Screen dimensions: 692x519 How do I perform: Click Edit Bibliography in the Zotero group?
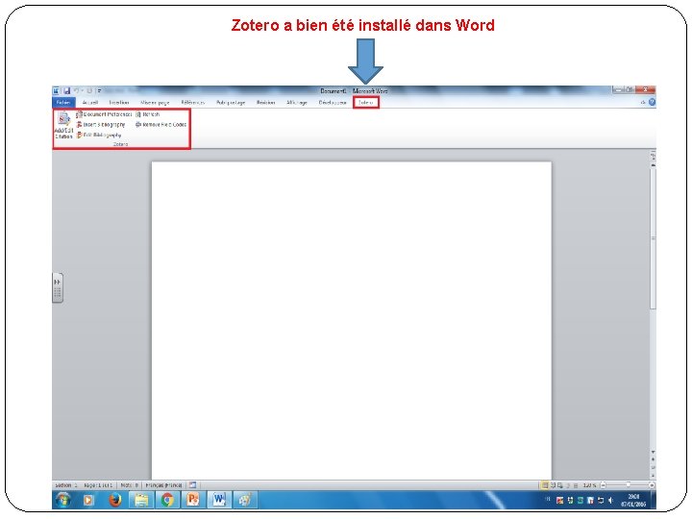pos(99,136)
